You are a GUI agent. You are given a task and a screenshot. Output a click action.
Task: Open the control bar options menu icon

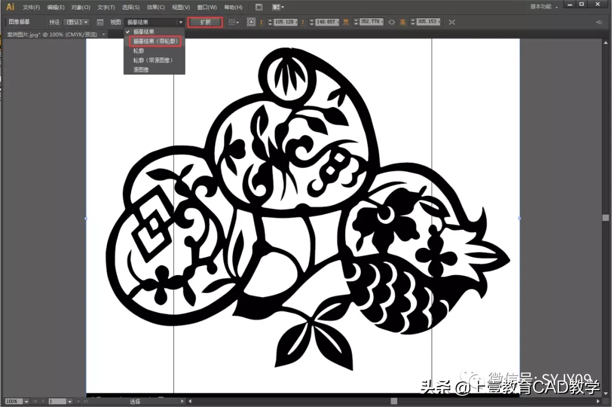pyautogui.click(x=599, y=22)
